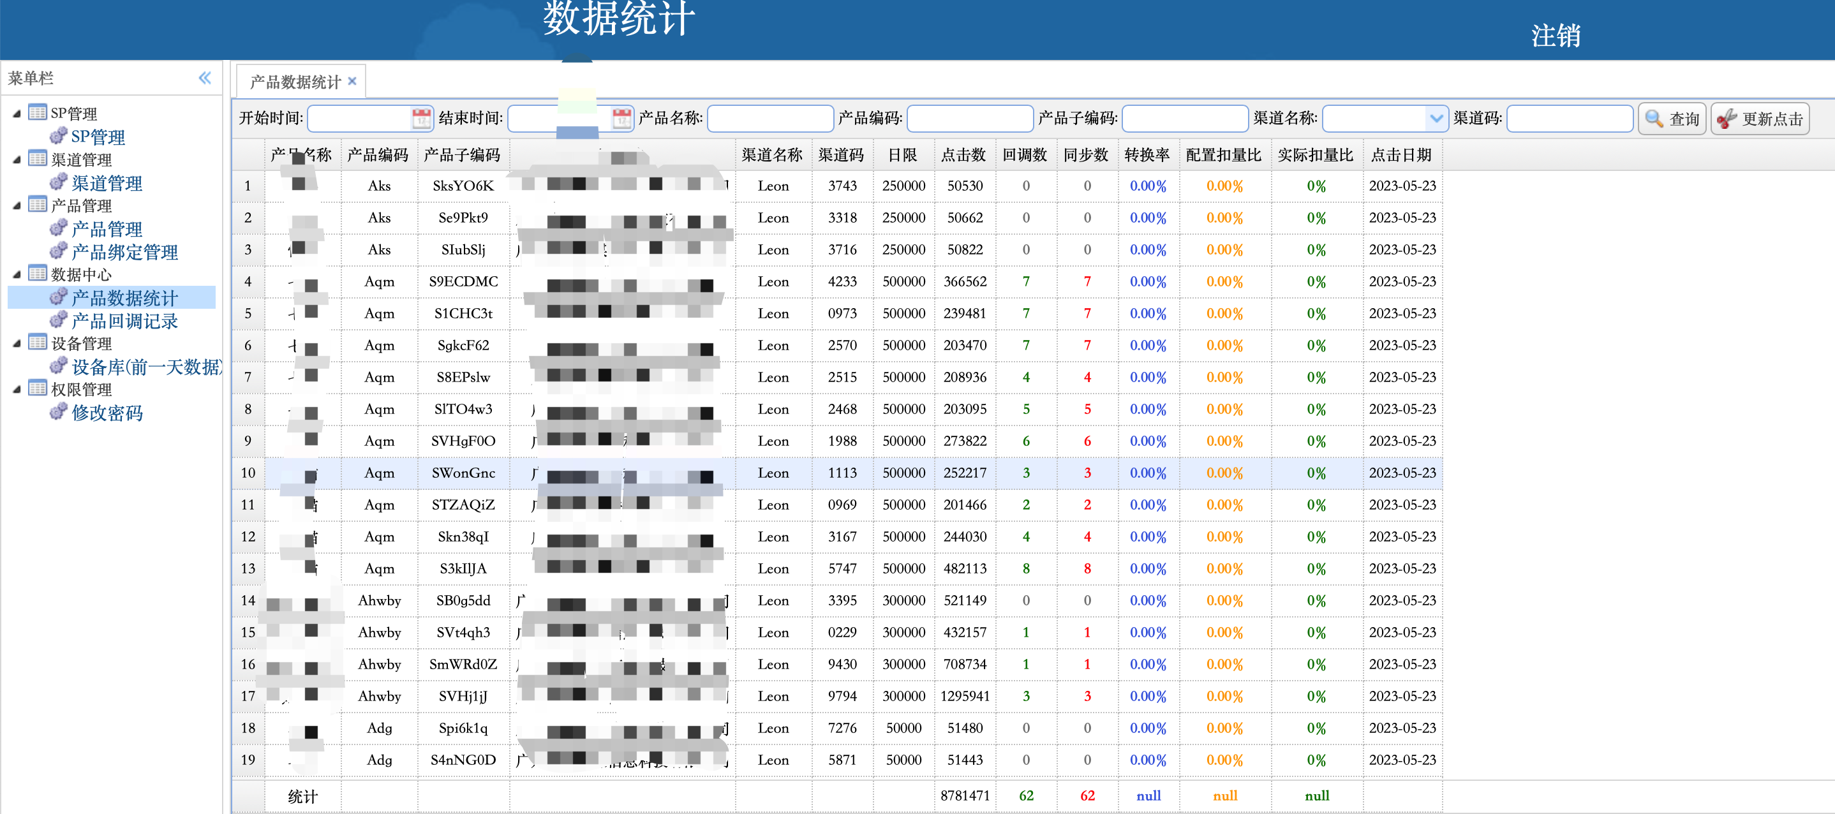Click the 配置扣量比 column header
Image resolution: width=1835 pixels, height=814 pixels.
[x=1223, y=154]
